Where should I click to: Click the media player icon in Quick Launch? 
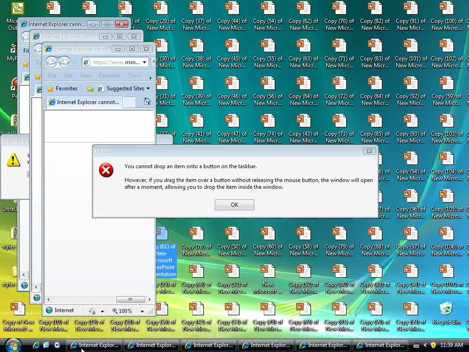point(57,345)
